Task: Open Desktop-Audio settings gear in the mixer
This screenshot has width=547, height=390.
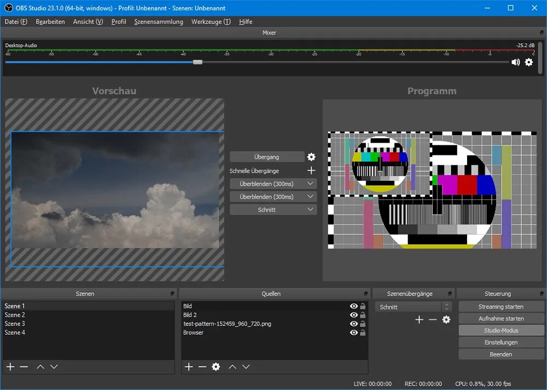Action: coord(529,62)
